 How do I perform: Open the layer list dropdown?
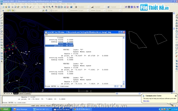click(41, 11)
